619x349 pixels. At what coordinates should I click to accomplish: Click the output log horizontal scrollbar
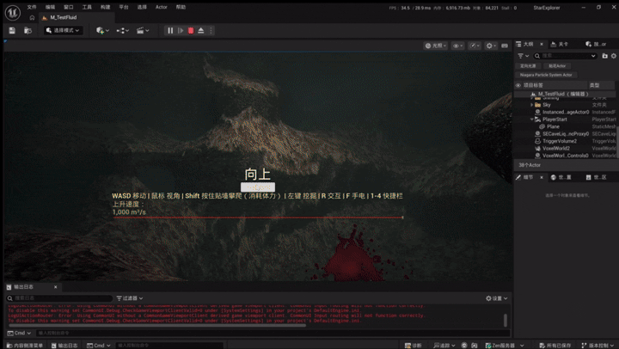pyautogui.click(x=156, y=325)
